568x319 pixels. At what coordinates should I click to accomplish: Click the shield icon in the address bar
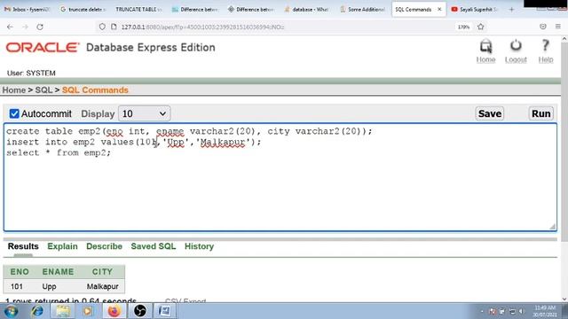point(102,27)
